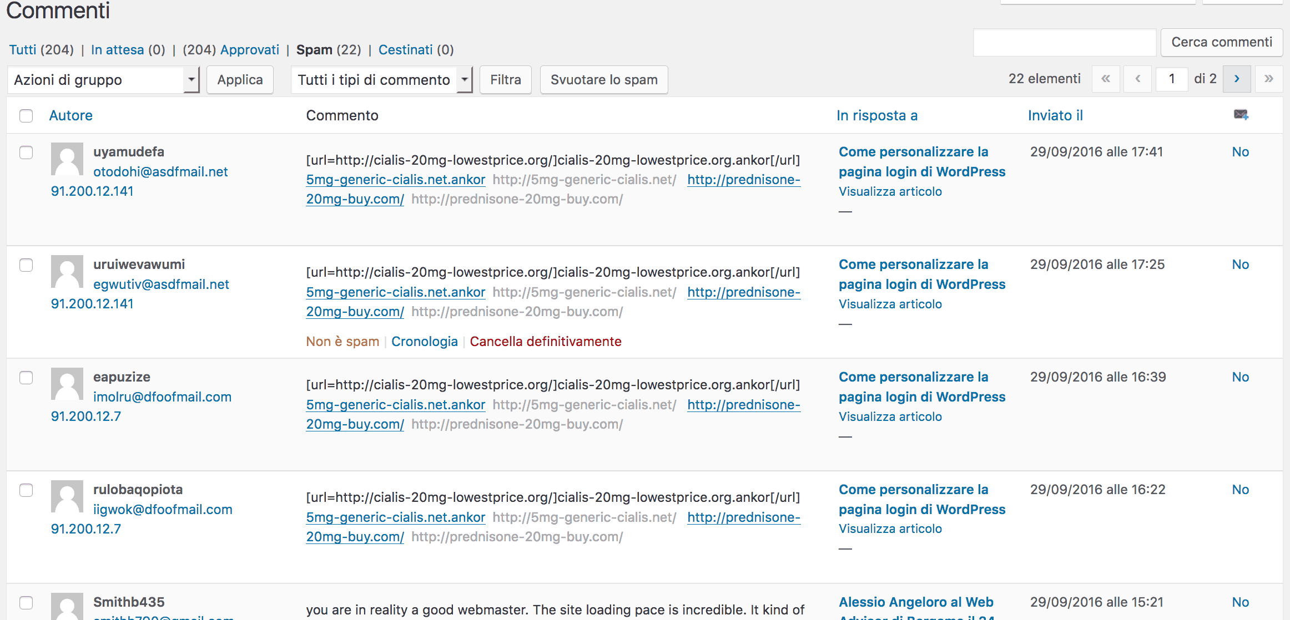Open Visualizza articolo in rulobaqopiota row
1290x620 pixels.
pos(890,528)
